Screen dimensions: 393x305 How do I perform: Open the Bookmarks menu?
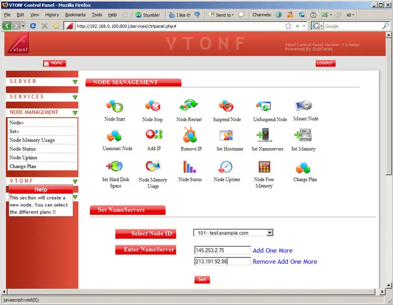[75, 15]
